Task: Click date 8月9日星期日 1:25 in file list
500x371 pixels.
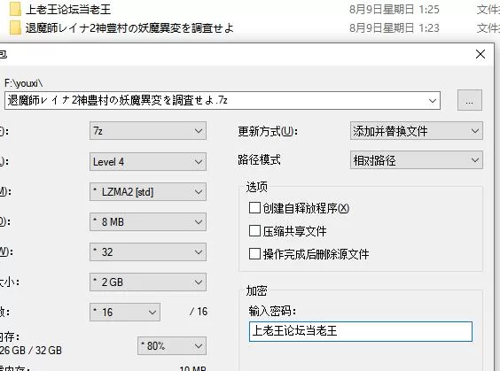Action: (395, 10)
